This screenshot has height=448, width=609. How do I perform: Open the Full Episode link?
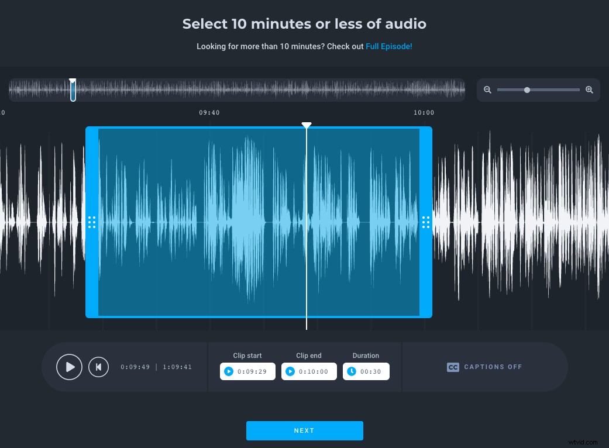tap(388, 46)
